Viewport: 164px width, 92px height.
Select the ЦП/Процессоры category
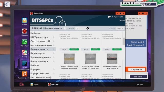[39, 37]
